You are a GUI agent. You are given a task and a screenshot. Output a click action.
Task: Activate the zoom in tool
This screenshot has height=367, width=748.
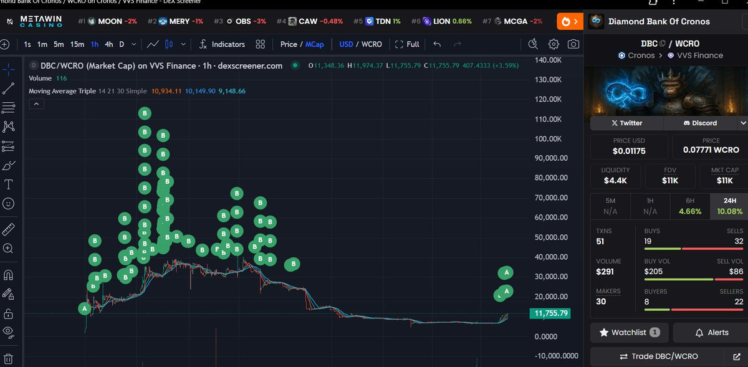tap(8, 248)
